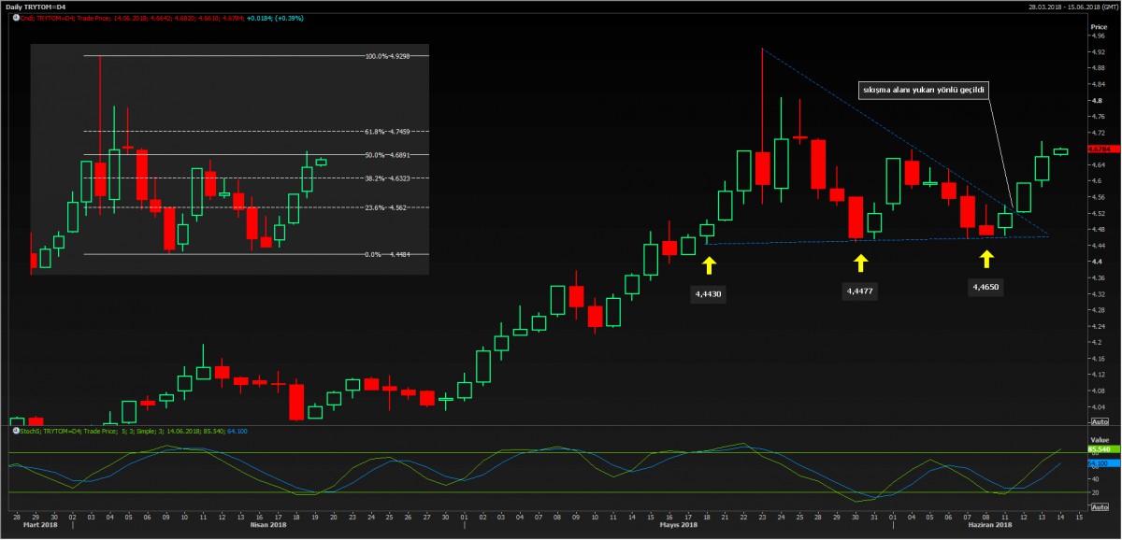This screenshot has height=540, width=1122.
Task: Click the Auto scale button on price axis
Action: click(x=1098, y=423)
